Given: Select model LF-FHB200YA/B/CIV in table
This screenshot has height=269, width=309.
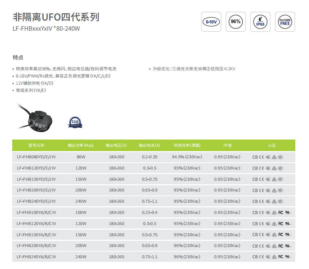Looking at the screenshot, I should pyautogui.click(x=36, y=246).
